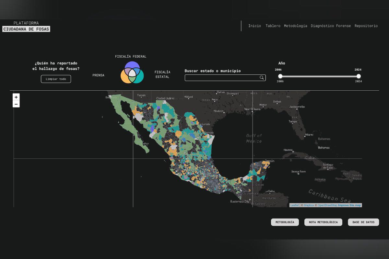
Task: Click the map zoom in icon
Action: (x=16, y=97)
